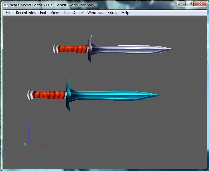Click the X, Y, Z axis gizmo
The width and height of the screenshot is (209, 171).
pos(36,134)
